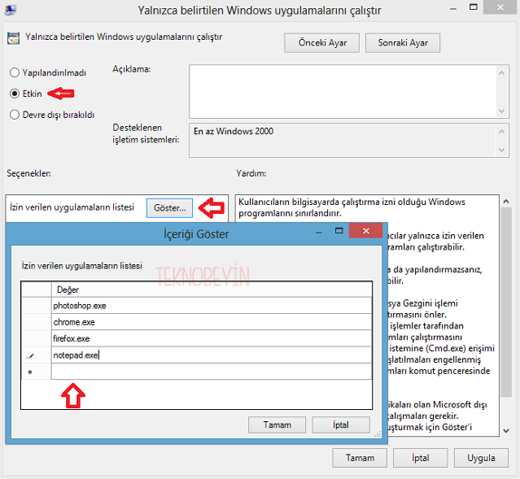Click the down arrow in Desteklenen işletim sistemleri box

502,150
